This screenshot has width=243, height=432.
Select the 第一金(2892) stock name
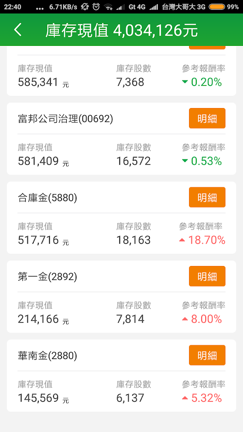click(47, 277)
